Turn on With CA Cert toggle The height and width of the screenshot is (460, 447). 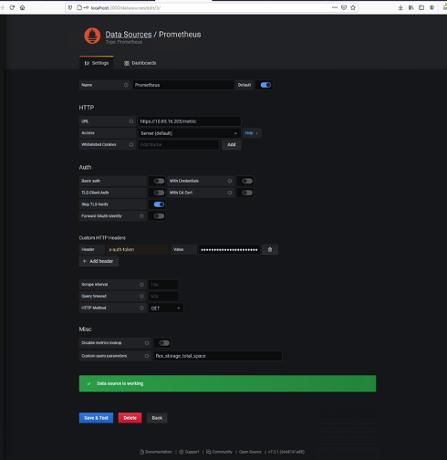(x=247, y=193)
